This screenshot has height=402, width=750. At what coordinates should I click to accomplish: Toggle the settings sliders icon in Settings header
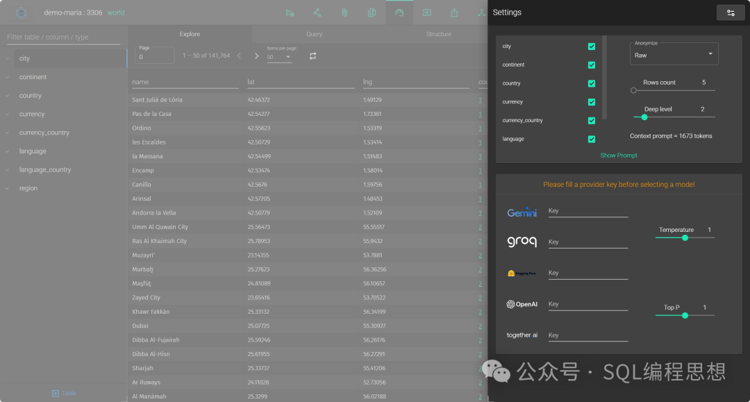731,13
